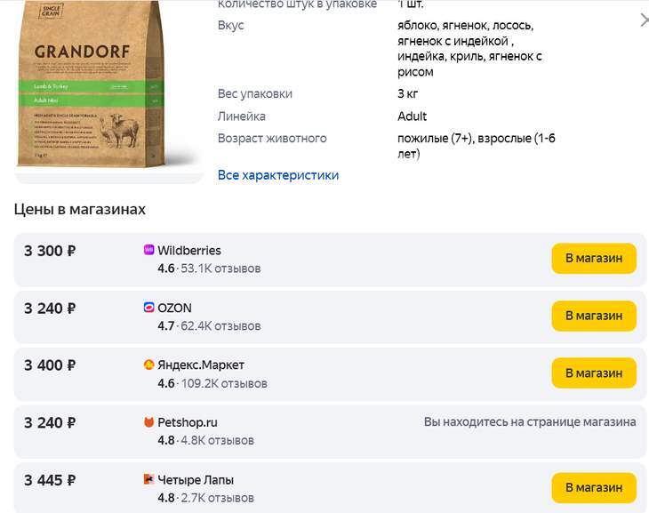The width and height of the screenshot is (649, 513).
Task: Go to OZON with В магазин button
Action: pyautogui.click(x=594, y=316)
